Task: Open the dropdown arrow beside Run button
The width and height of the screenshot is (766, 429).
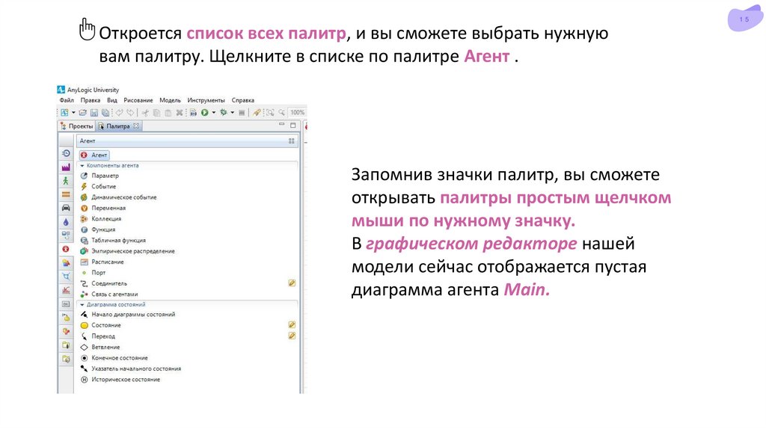Action: [x=213, y=112]
